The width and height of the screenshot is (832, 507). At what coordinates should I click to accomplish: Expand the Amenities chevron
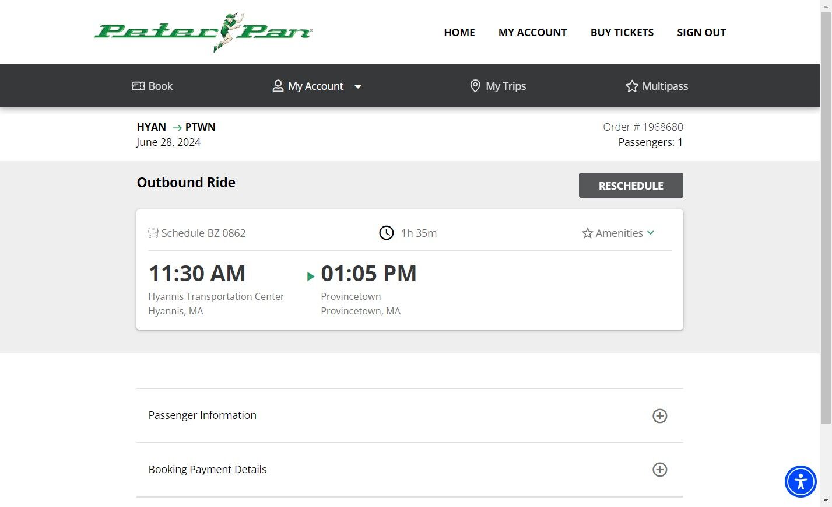pos(651,233)
